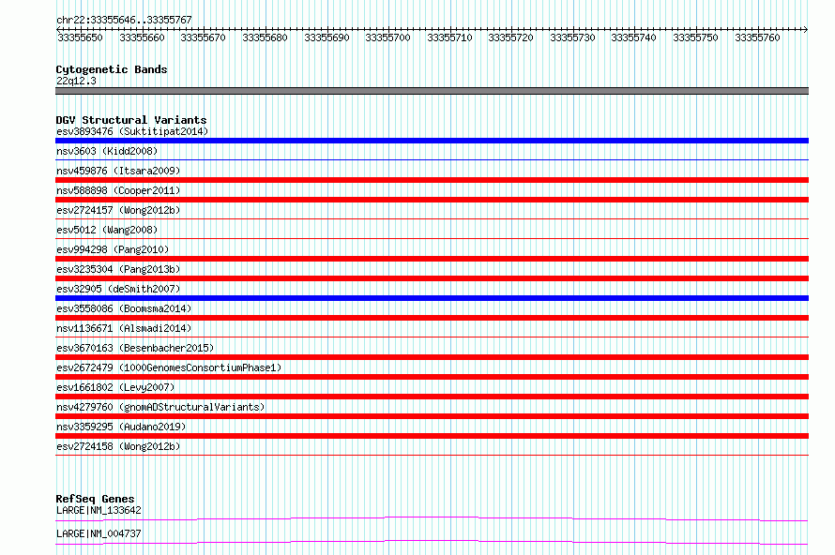The height and width of the screenshot is (555, 835).
Task: Click the RefSeq Genes track title
Action: click(95, 499)
